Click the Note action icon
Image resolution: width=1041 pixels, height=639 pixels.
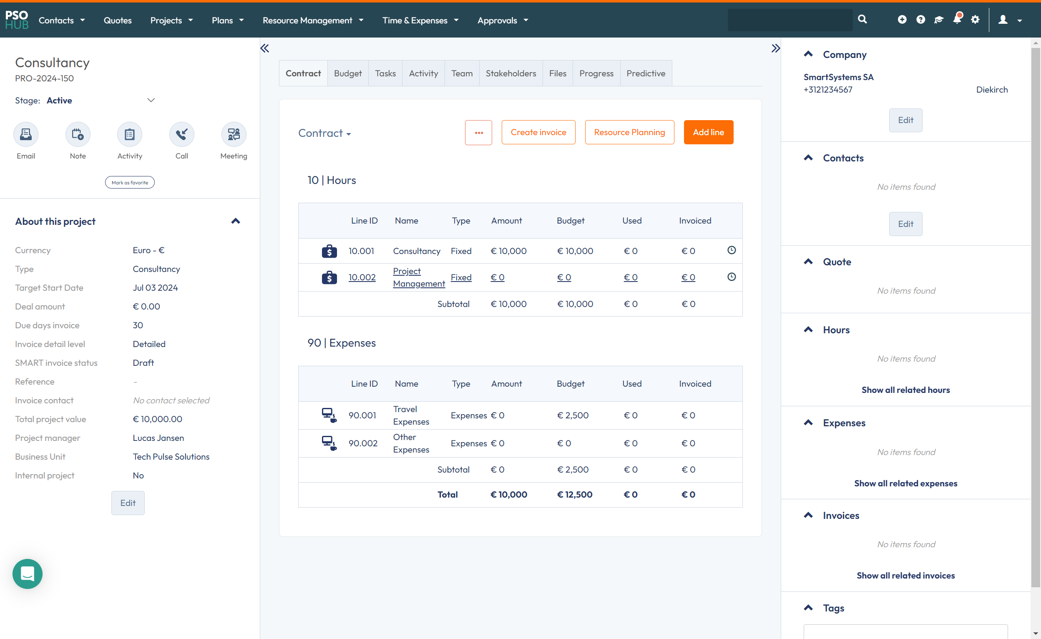click(x=78, y=134)
